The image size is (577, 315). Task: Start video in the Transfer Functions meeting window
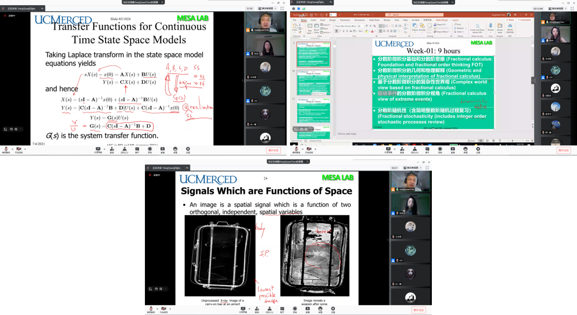[18, 149]
